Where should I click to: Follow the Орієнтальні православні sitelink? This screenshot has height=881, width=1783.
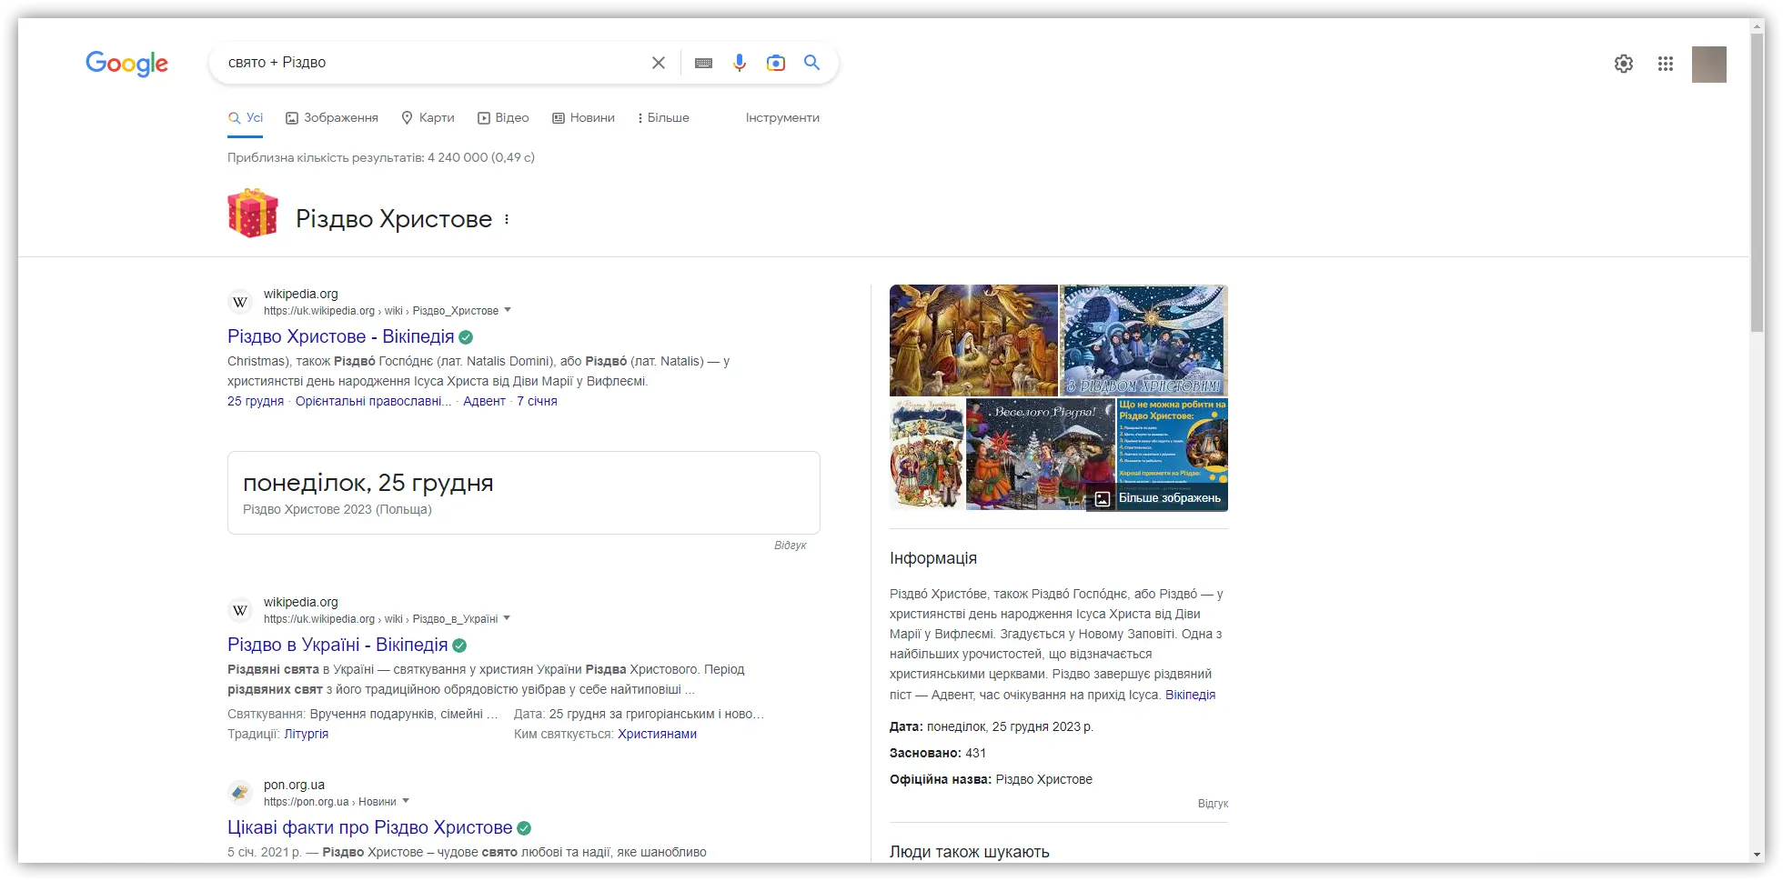[373, 401]
